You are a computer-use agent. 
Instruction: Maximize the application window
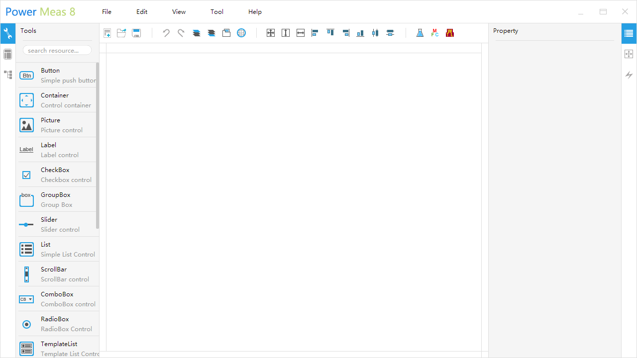point(603,11)
